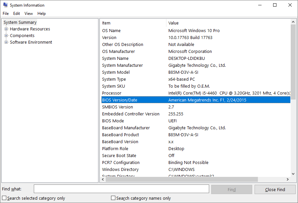Select the OS Manufacturer row
This screenshot has width=298, height=203.
tap(196, 51)
